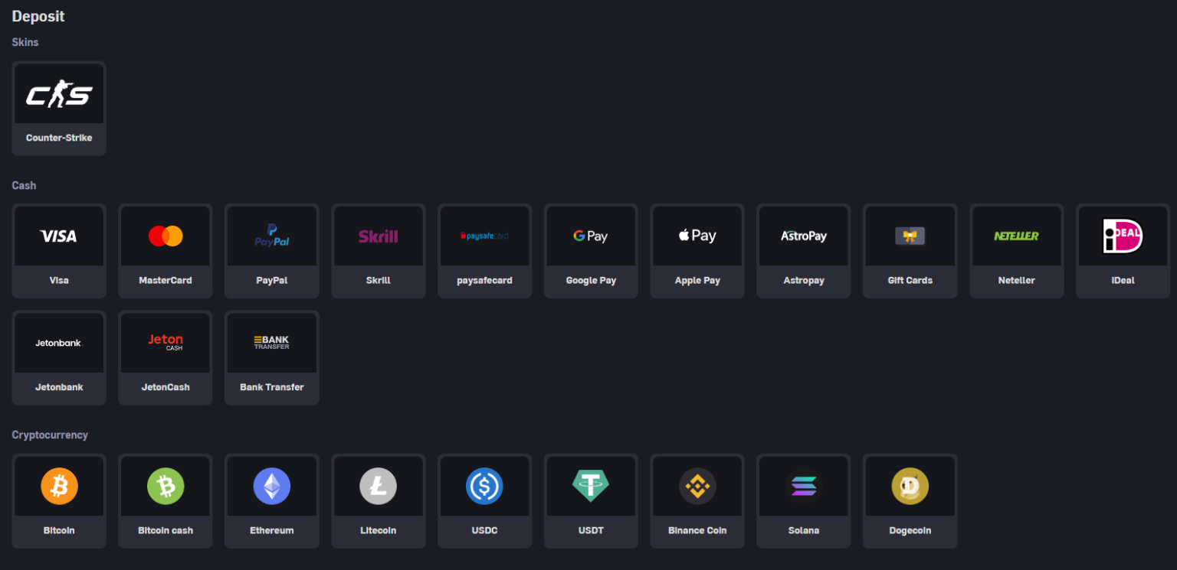The width and height of the screenshot is (1177, 570).
Task: Choose Visa as deposit method
Action: click(59, 251)
